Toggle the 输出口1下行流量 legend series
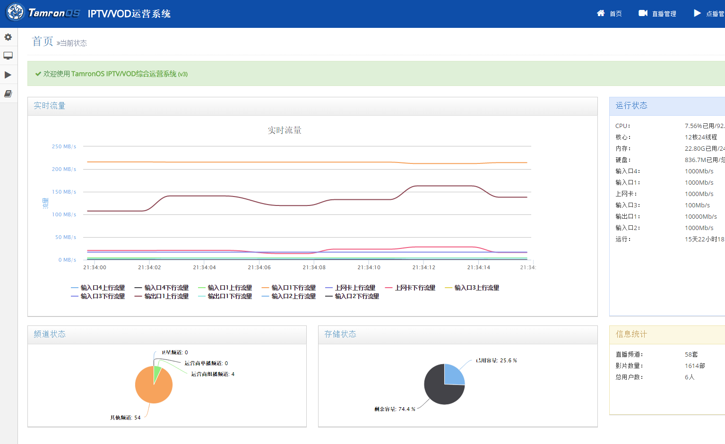The height and width of the screenshot is (444, 725). pos(225,296)
